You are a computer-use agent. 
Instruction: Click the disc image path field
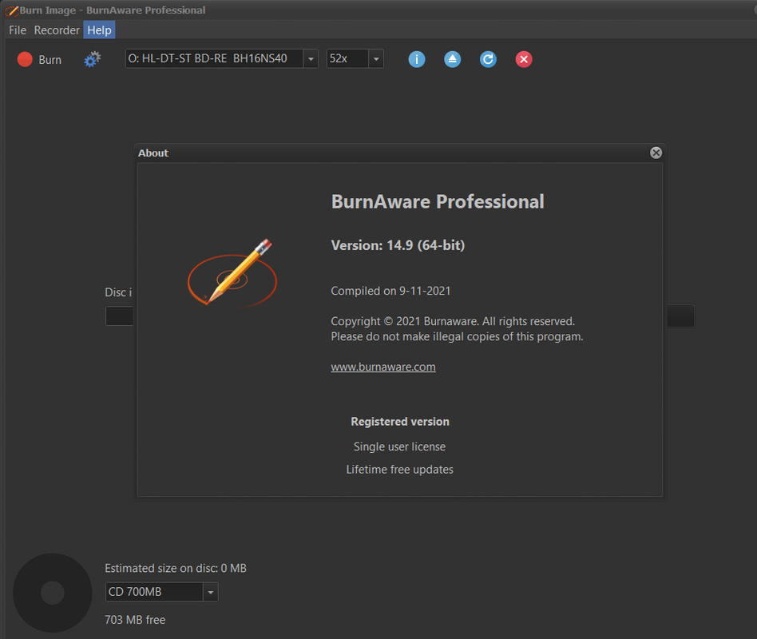tap(119, 316)
